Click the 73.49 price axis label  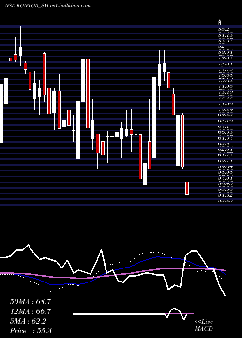point(226,92)
